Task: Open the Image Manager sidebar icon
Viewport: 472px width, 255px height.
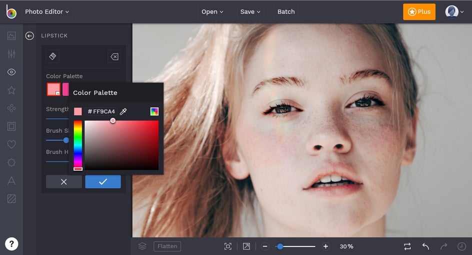Action: [x=11, y=36]
